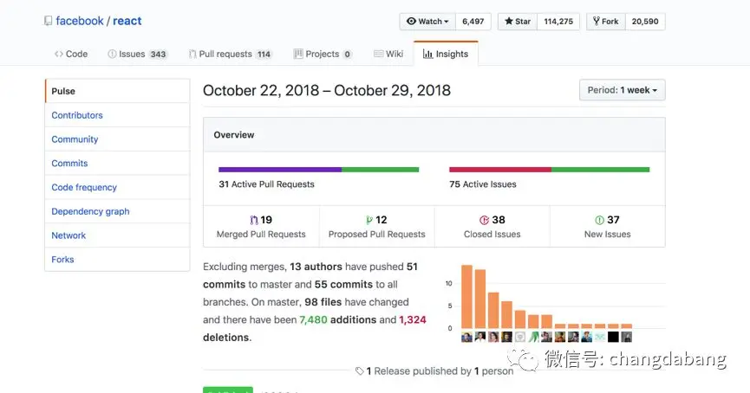
Task: Switch to the Pull requests tab
Action: point(230,54)
